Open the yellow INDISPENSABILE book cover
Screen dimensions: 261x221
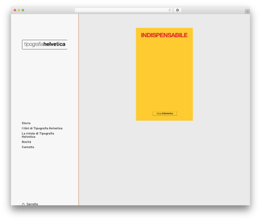[164, 74]
